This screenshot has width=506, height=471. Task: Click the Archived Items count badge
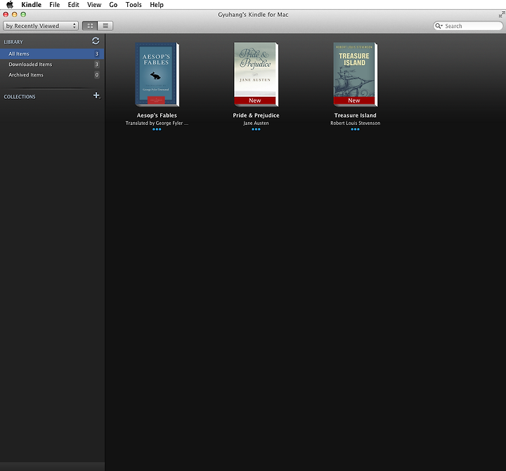[97, 75]
